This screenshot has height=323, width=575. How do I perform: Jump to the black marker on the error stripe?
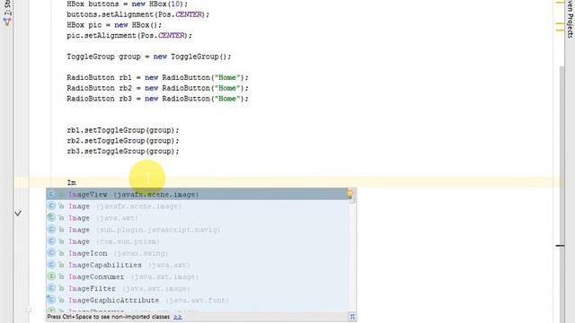tap(560, 245)
